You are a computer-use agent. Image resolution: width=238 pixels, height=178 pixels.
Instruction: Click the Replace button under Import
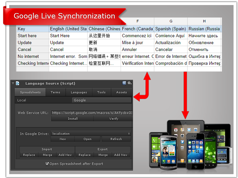(x=29, y=155)
